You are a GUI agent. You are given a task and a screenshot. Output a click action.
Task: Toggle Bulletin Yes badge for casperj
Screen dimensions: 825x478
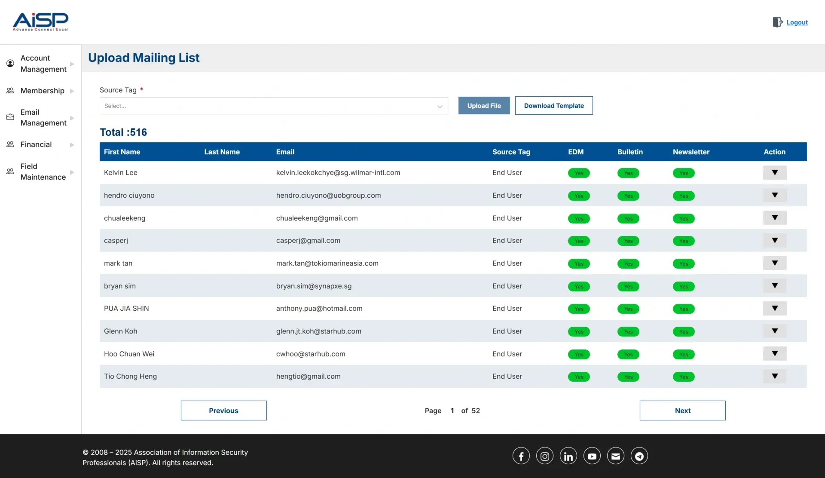click(x=628, y=241)
